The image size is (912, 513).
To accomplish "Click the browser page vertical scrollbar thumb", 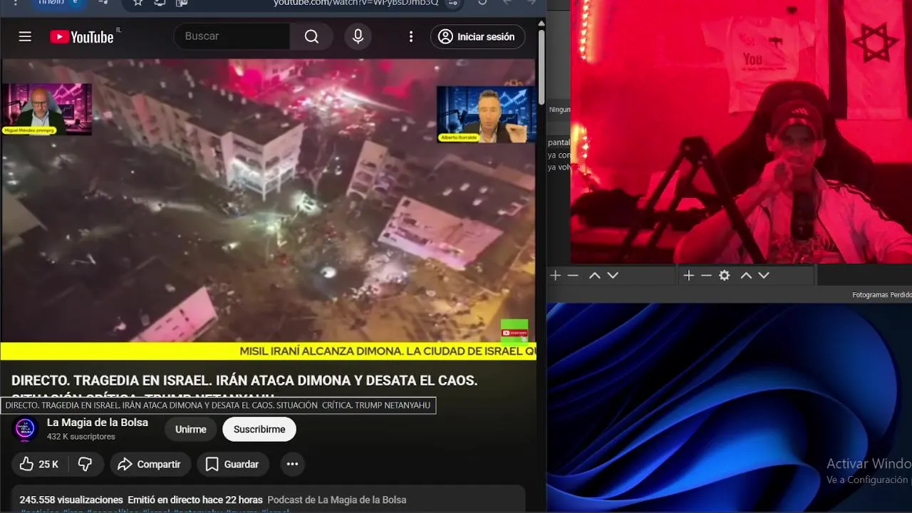I will point(541,66).
